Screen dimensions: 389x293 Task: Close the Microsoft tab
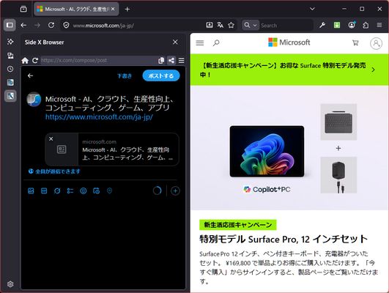click(113, 10)
